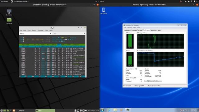
Task: Click the Physical Memory Usage History graph
Action: pos(160,59)
